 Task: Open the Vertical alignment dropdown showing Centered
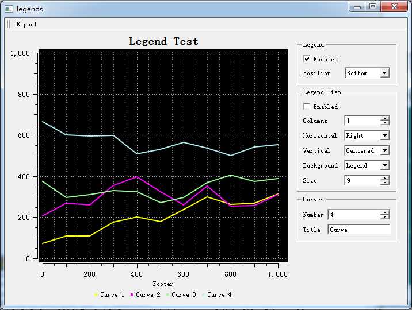click(367, 150)
